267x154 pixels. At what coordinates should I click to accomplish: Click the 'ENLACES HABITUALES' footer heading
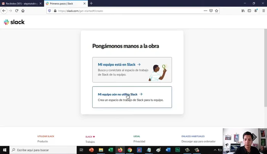193,136
